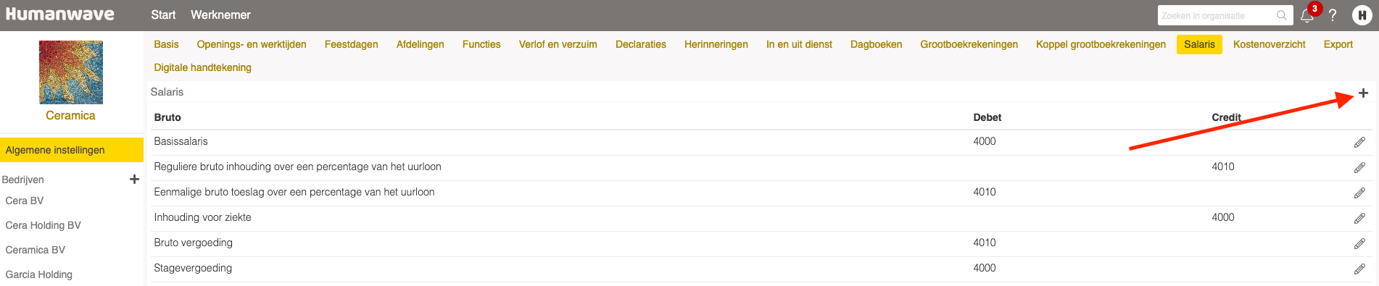This screenshot has width=1379, height=286.
Task: Click the plus icon to add a Salaris entry
Action: click(1363, 93)
